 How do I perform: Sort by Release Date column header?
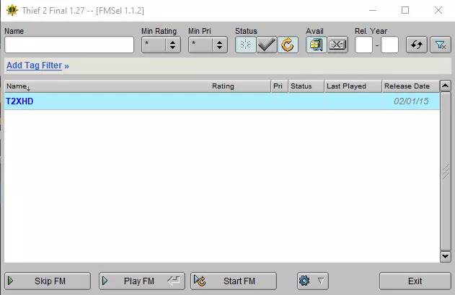coord(410,86)
